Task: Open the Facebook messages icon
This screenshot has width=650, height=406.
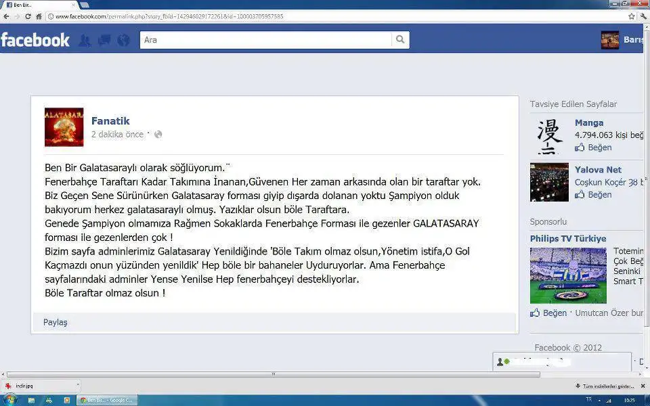Action: [x=104, y=40]
